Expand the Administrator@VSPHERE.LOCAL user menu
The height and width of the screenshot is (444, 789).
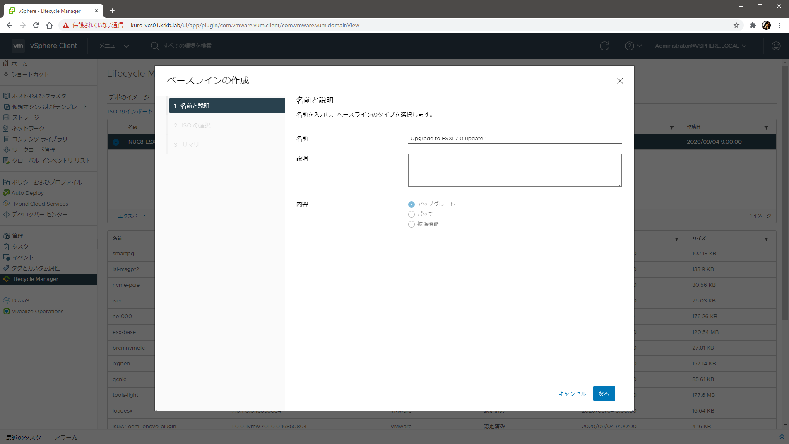[700, 46]
